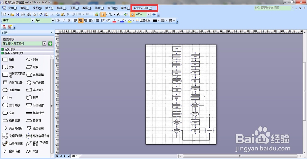Align text right

tap(86, 21)
